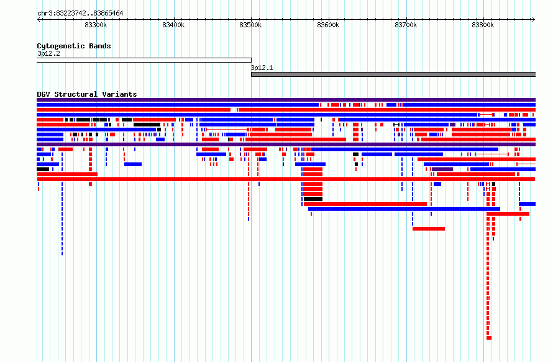Click the 3p12.2 band label

tap(48, 53)
